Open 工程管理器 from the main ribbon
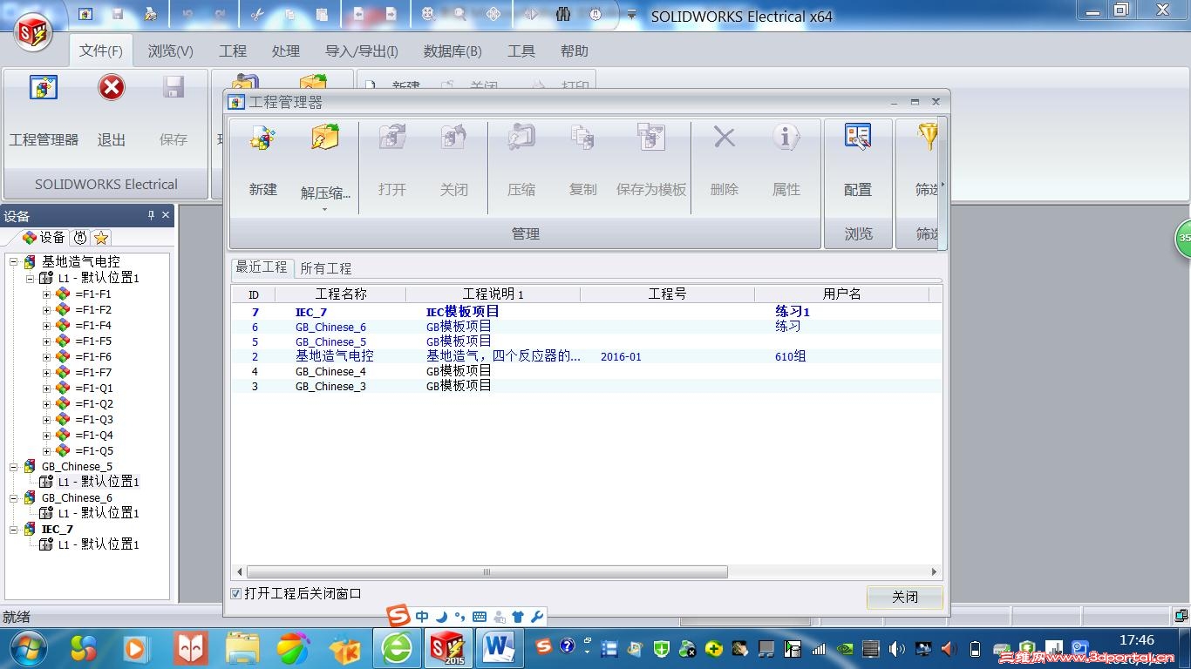The image size is (1191, 669). point(44,88)
